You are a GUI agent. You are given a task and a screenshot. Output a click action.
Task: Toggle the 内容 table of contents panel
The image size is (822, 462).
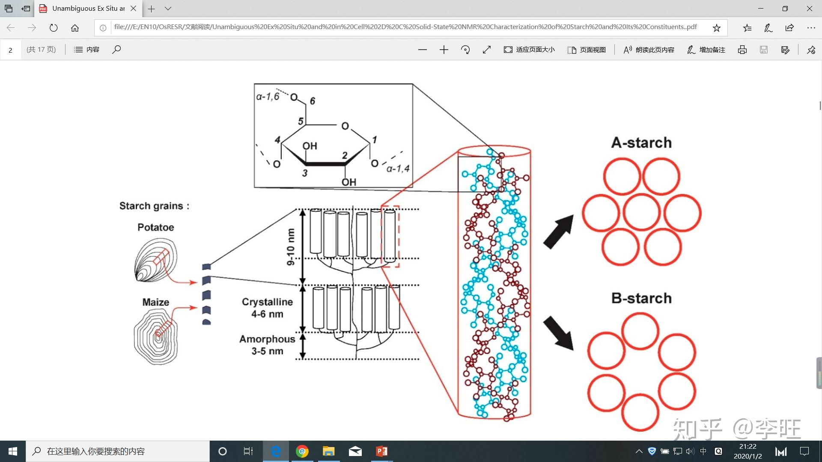86,50
